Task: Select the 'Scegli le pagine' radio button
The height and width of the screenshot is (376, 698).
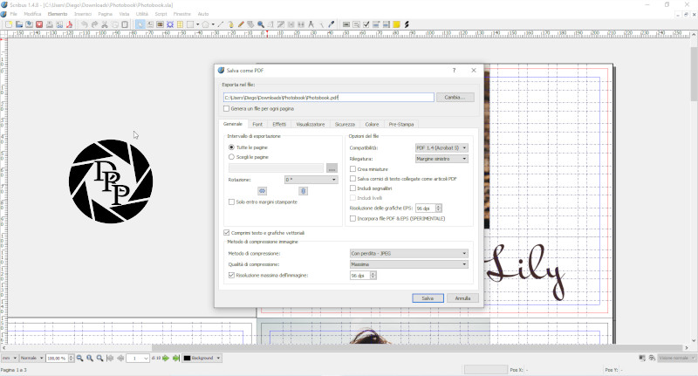Action: pyautogui.click(x=231, y=157)
